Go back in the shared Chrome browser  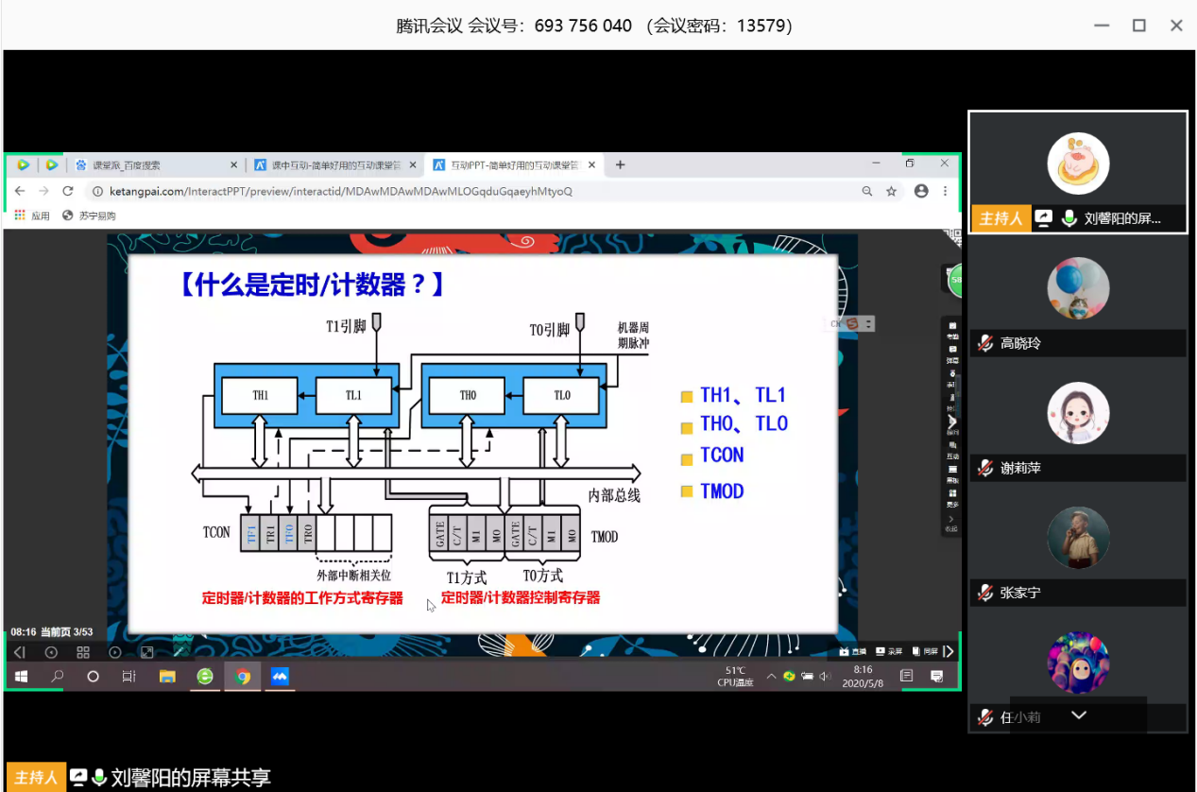pos(20,191)
